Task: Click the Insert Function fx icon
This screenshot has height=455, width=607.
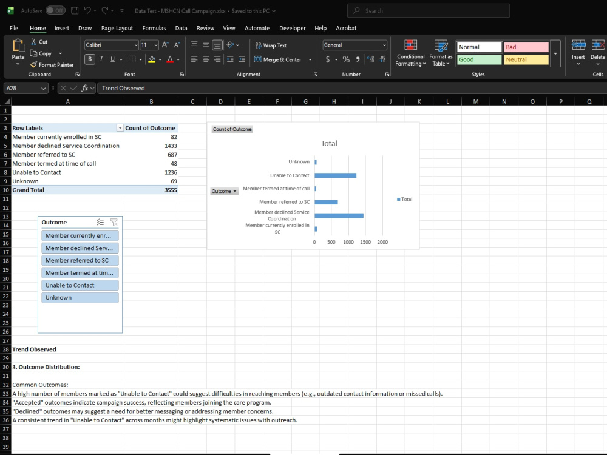Action: tap(85, 88)
